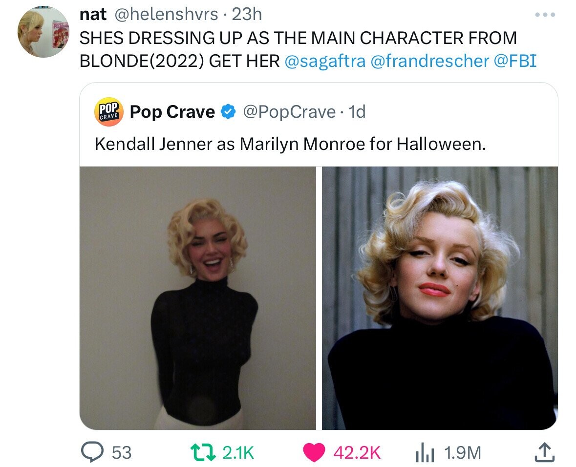Click the @helenshvrs handle
The width and height of the screenshot is (576, 467).
(x=167, y=15)
